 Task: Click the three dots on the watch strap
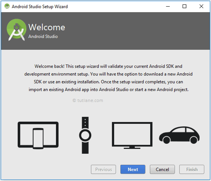pyautogui.click(x=85, y=123)
